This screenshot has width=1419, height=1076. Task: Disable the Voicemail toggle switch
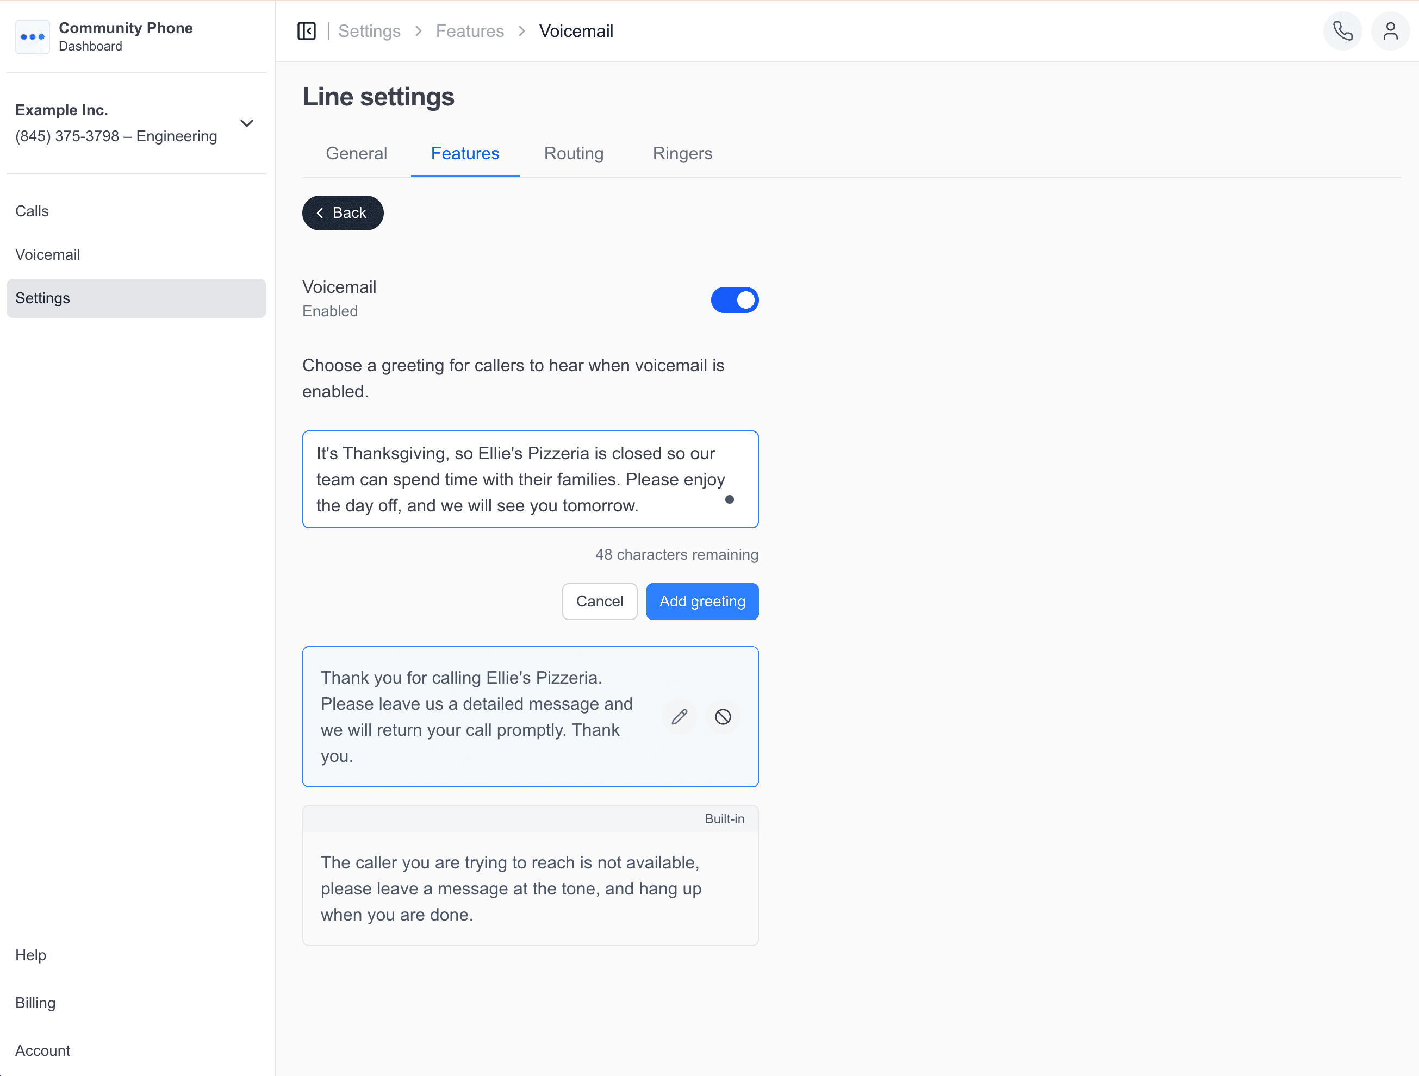click(x=735, y=299)
